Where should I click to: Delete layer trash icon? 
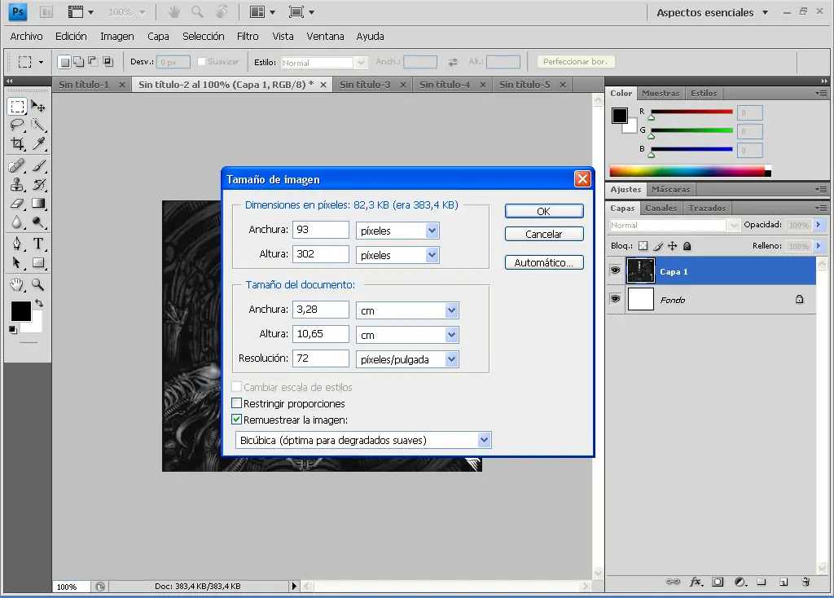click(805, 582)
